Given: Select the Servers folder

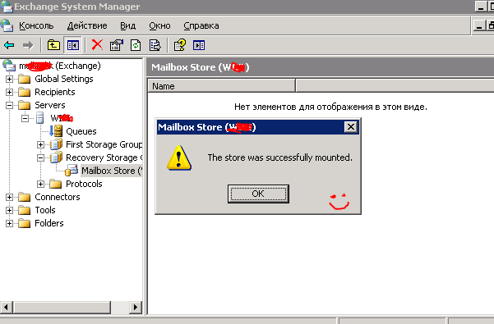Looking at the screenshot, I should [50, 105].
